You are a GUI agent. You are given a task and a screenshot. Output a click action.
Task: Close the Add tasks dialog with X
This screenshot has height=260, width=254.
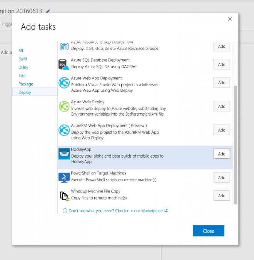[x=230, y=19]
